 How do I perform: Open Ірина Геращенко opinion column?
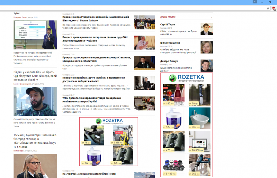170,43
